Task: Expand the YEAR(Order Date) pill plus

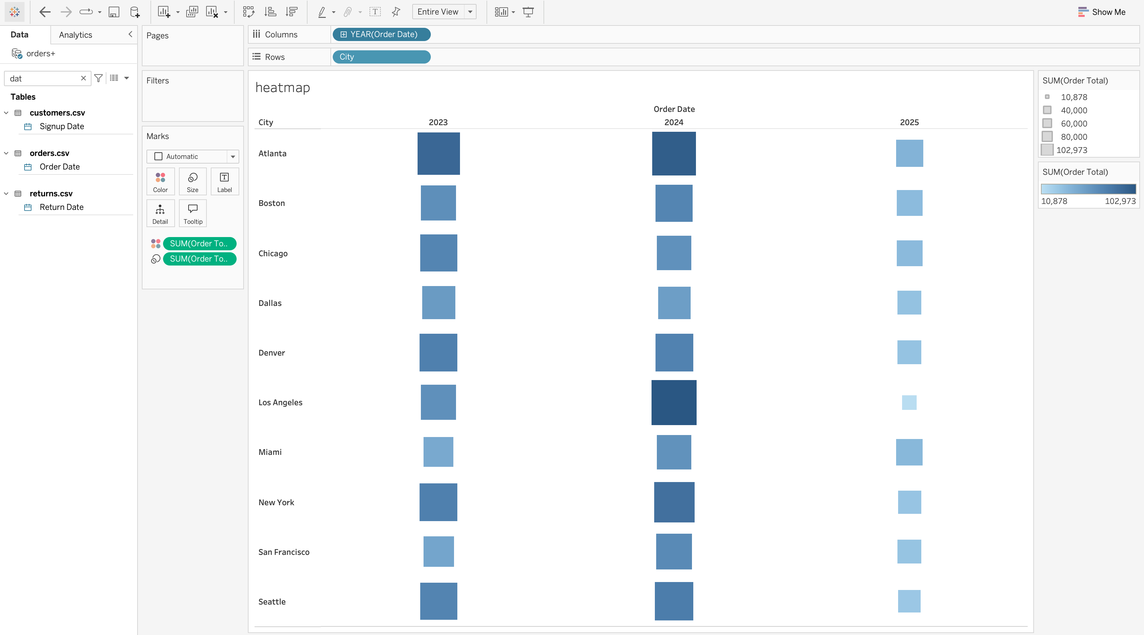Action: click(343, 34)
